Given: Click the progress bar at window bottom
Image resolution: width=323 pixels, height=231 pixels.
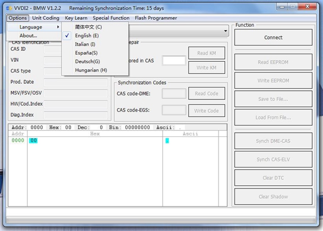Looking at the screenshot, I should [x=161, y=220].
